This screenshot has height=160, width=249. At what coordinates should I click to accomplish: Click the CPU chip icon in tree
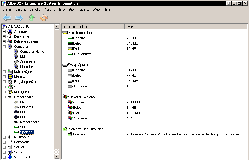coord(16,112)
